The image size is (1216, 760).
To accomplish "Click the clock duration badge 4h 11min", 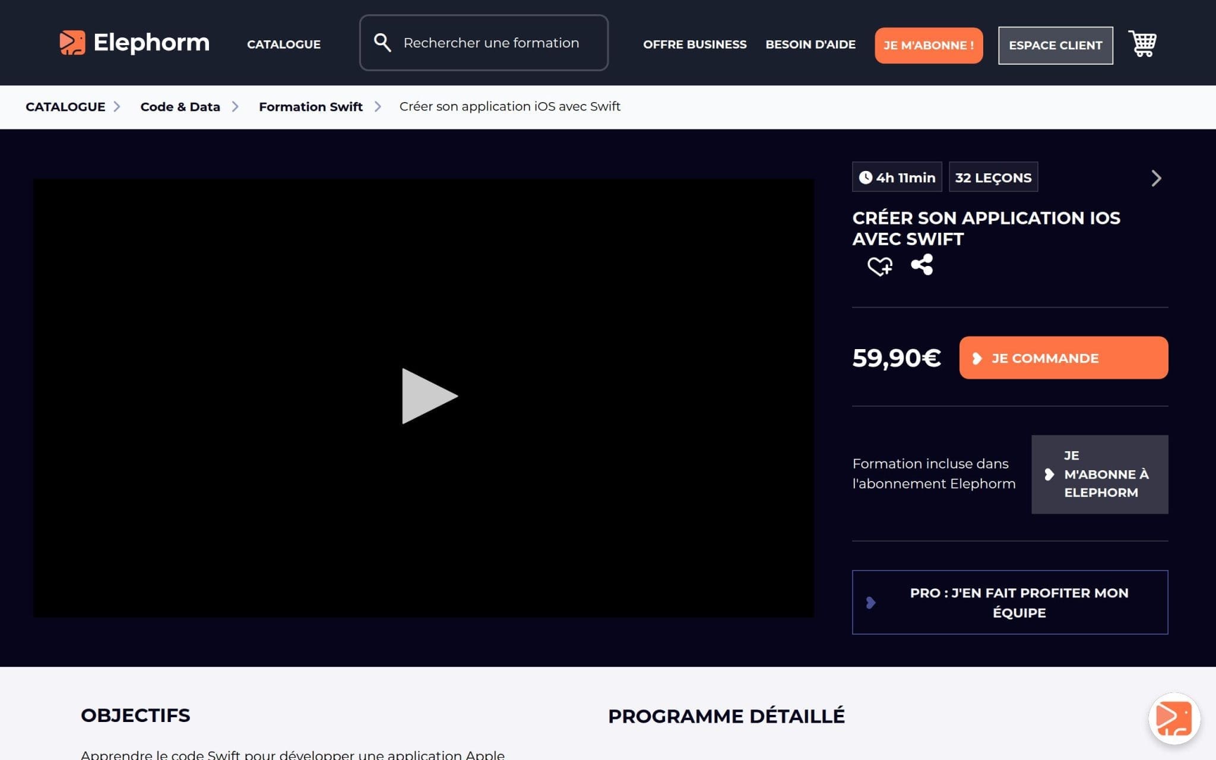I will tap(897, 177).
